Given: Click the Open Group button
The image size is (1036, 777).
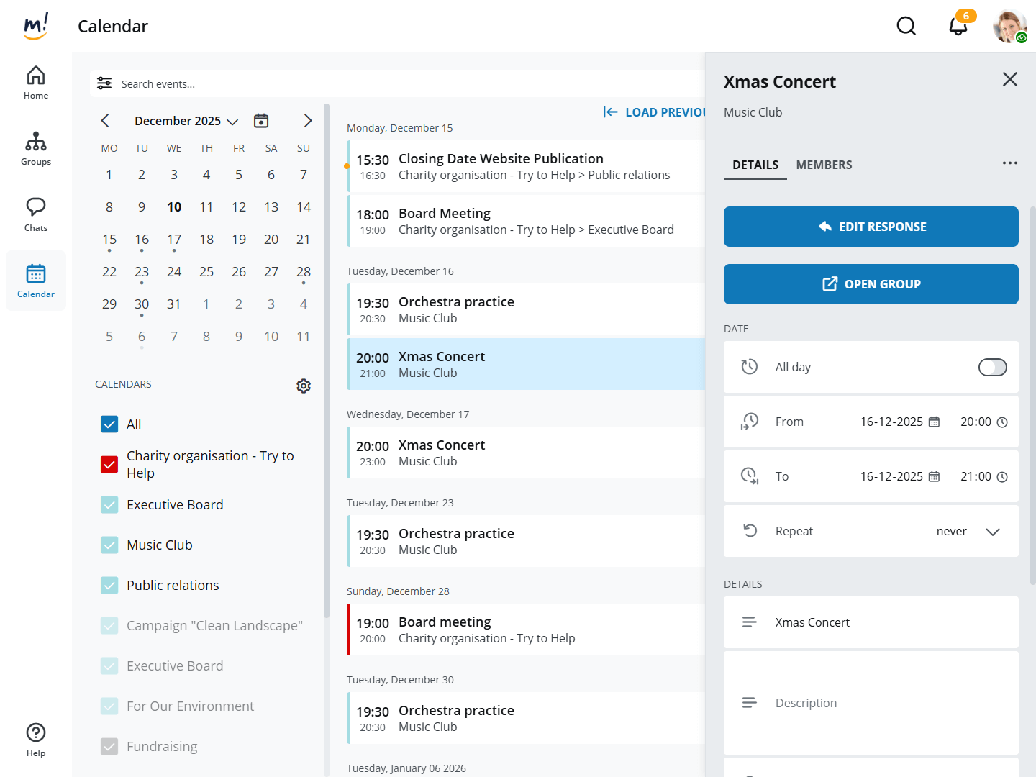Looking at the screenshot, I should (871, 284).
